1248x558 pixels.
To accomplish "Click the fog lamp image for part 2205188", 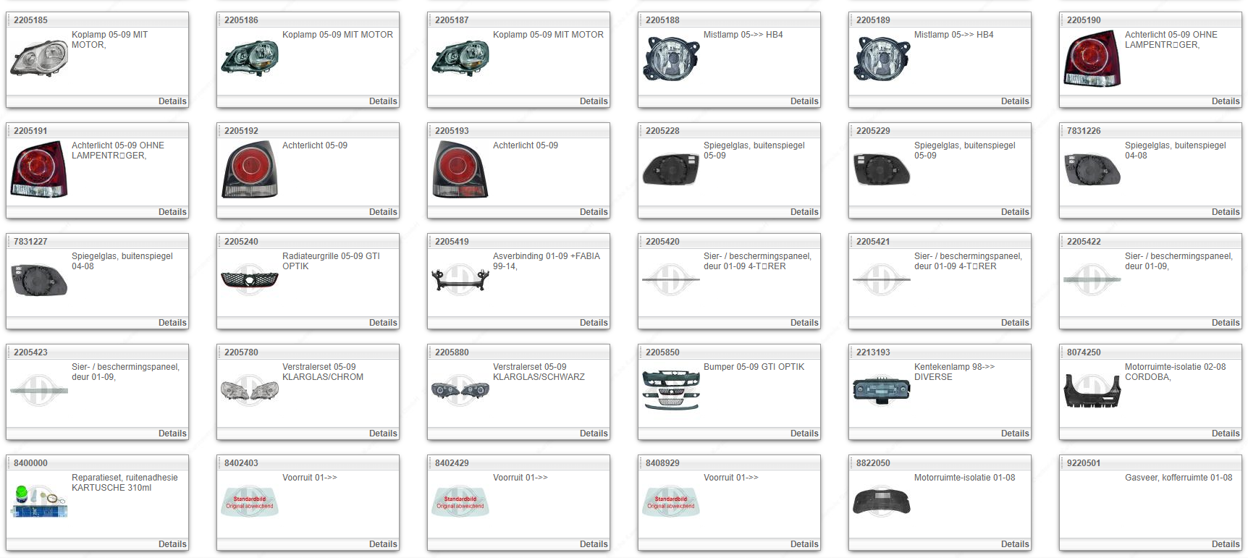I will point(670,59).
